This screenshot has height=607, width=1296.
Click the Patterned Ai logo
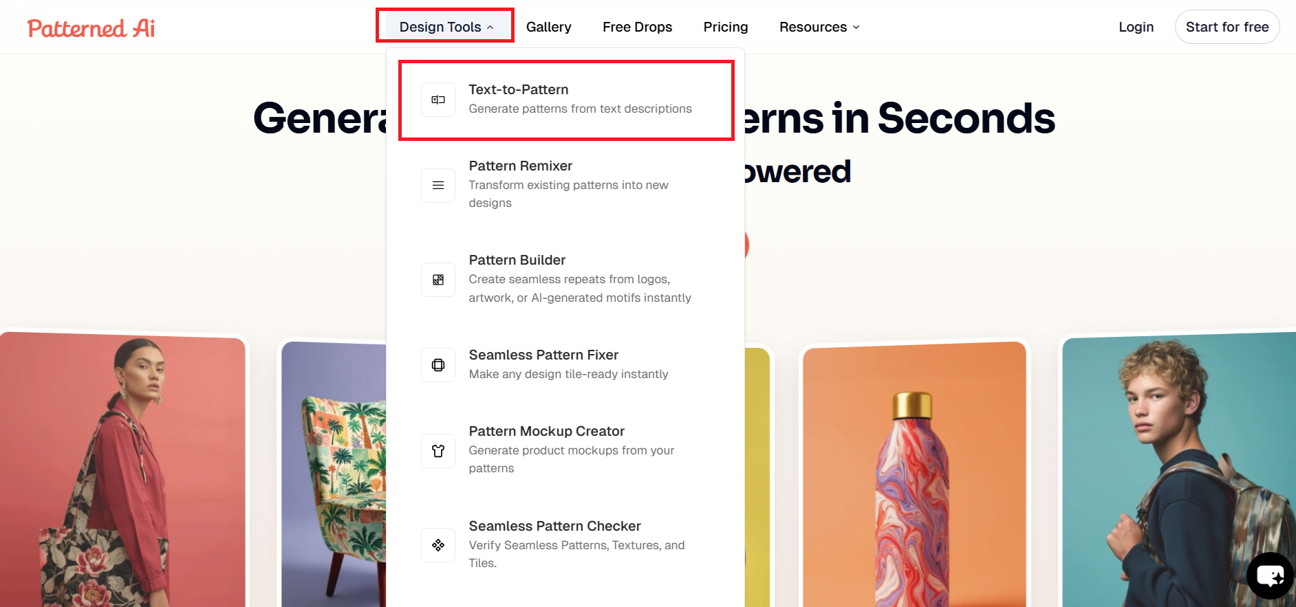tap(91, 28)
